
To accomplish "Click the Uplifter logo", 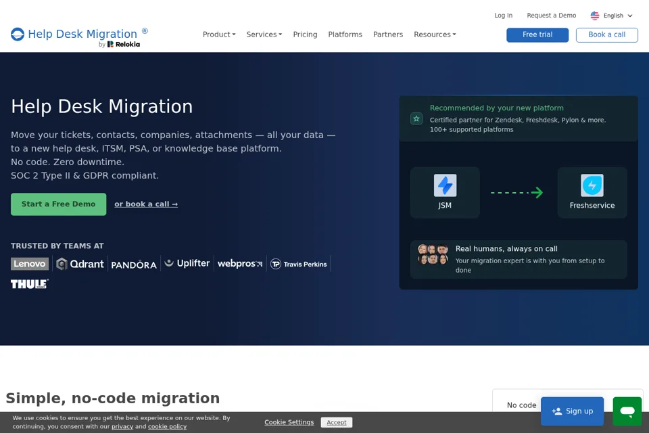I will coord(187,263).
